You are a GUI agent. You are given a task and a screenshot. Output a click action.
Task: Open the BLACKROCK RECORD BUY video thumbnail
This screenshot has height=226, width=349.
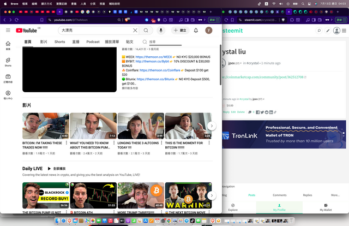(46, 195)
